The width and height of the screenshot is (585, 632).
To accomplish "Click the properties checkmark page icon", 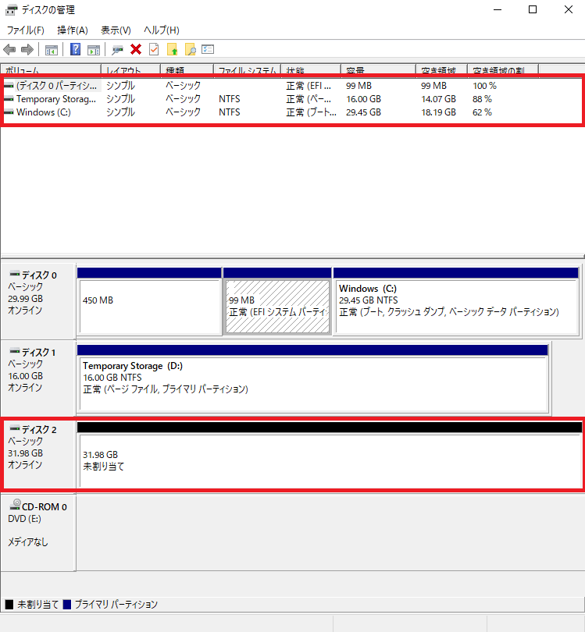I will [154, 50].
